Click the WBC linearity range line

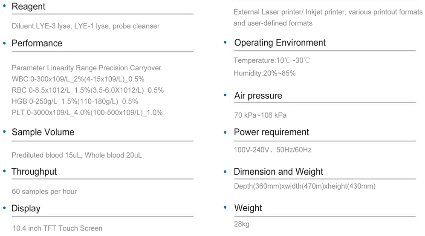pyautogui.click(x=78, y=79)
